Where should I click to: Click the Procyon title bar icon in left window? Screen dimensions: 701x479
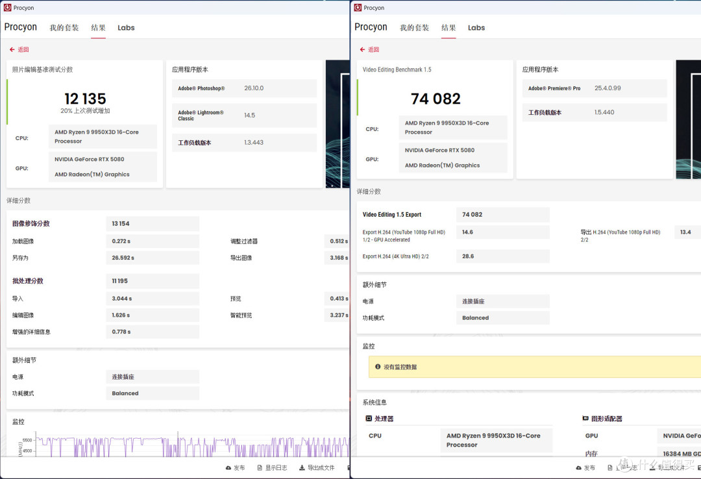click(x=7, y=8)
